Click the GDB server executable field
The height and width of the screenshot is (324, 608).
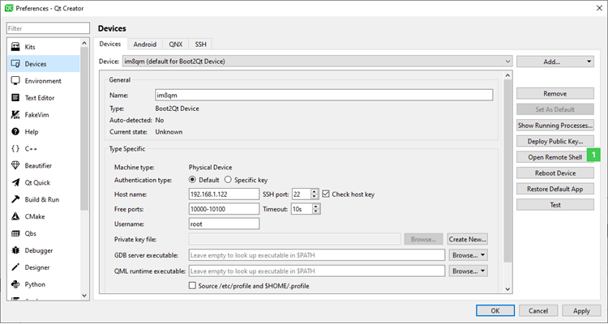(317, 255)
